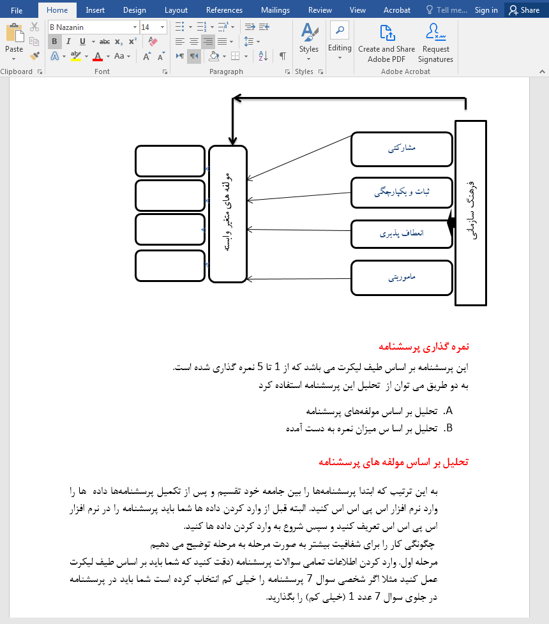Switch to the Insert tab
549x624 pixels.
94,10
